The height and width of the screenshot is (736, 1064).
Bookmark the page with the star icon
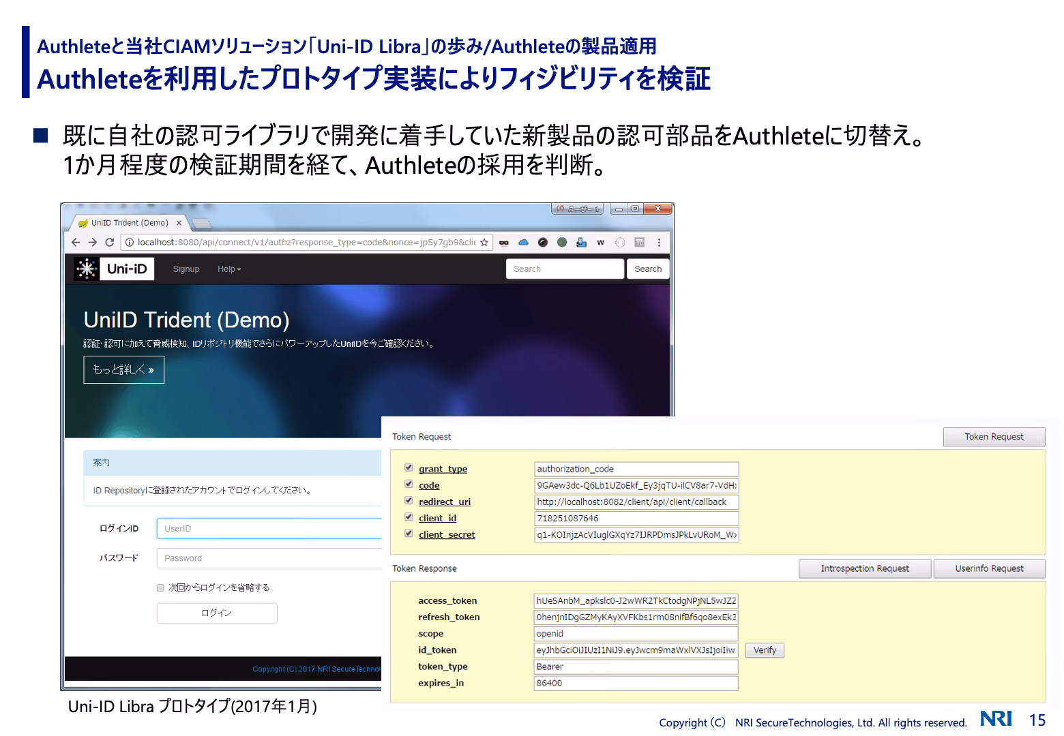pyautogui.click(x=484, y=243)
